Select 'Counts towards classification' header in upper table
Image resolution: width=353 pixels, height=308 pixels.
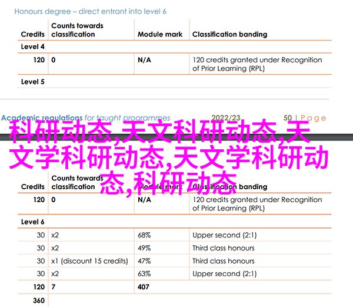coord(77,30)
